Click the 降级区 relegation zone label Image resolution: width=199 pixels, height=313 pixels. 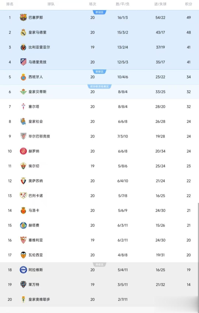99,265
